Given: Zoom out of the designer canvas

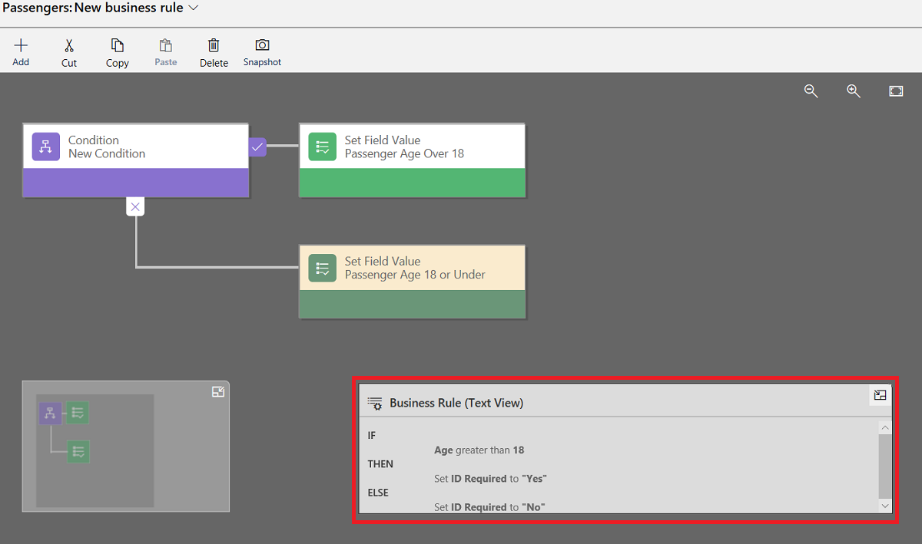Looking at the screenshot, I should click(811, 91).
